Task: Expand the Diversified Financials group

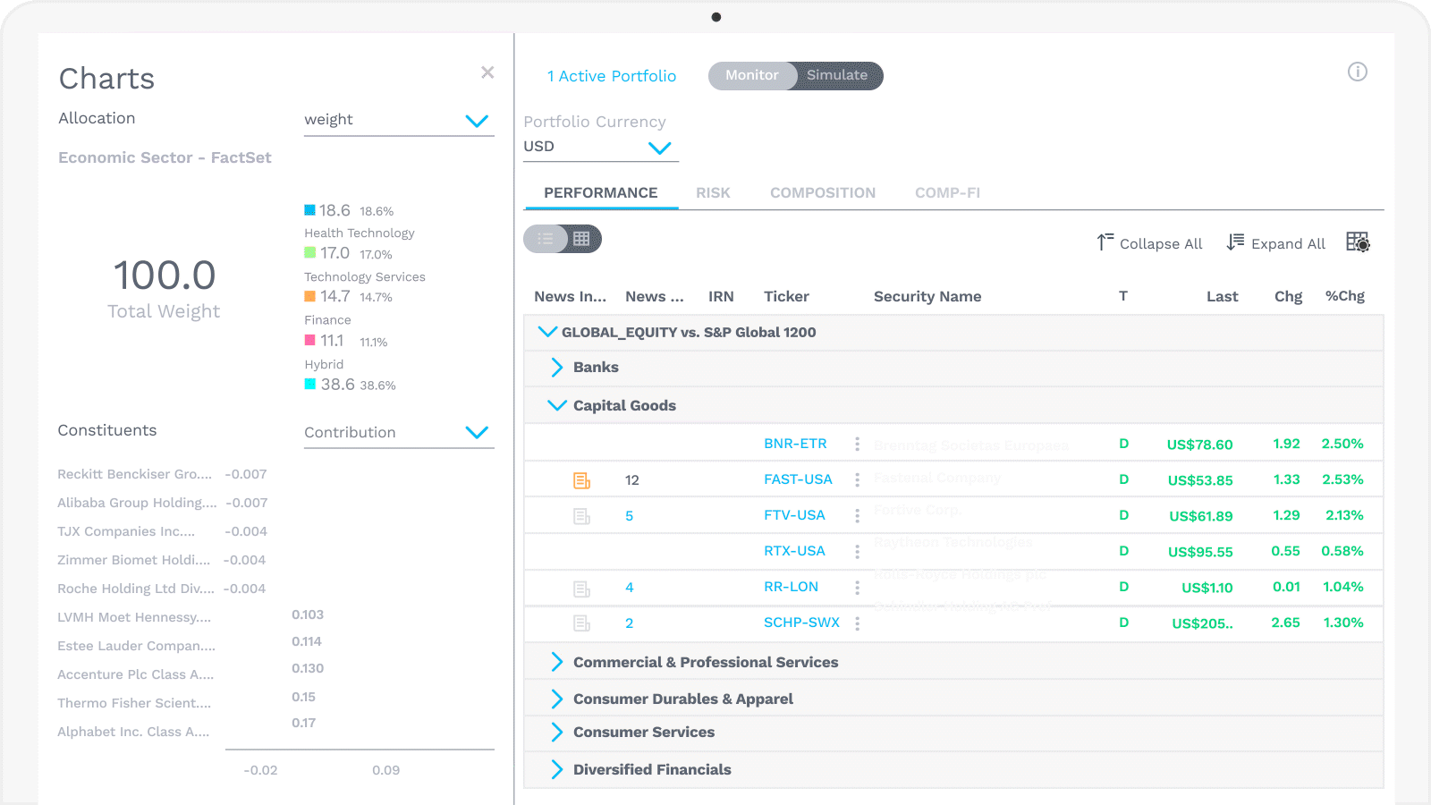Action: pyautogui.click(x=557, y=769)
